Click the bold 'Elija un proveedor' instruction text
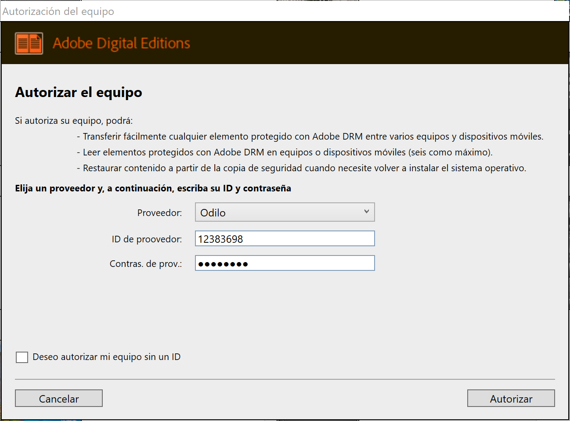The height and width of the screenshot is (421, 570). click(x=153, y=188)
